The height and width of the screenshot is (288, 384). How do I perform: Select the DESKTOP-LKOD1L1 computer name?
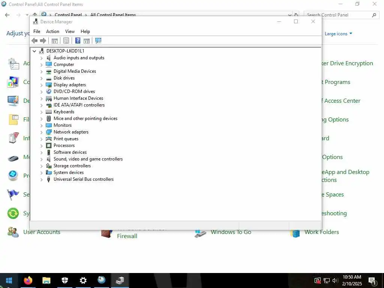click(65, 51)
